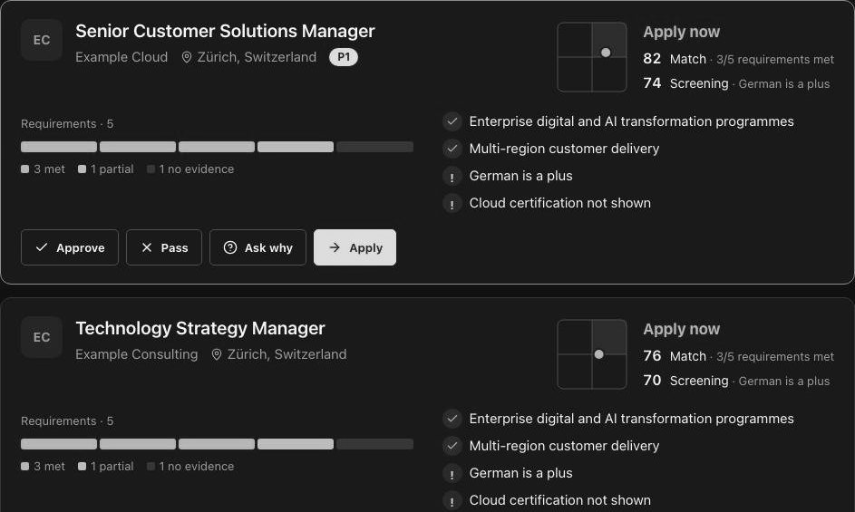Click the question mark icon on Ask why

click(230, 247)
